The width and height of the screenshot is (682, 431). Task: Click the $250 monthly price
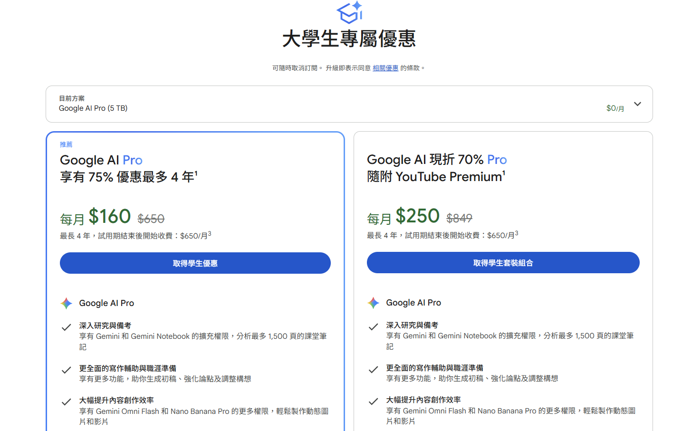418,216
